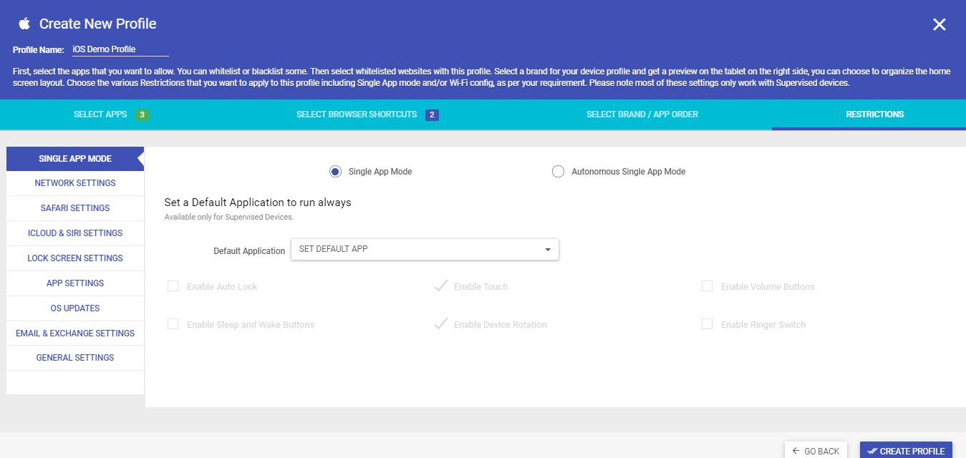
Task: Choose Autonomous Single App Mode radio
Action: tap(558, 172)
